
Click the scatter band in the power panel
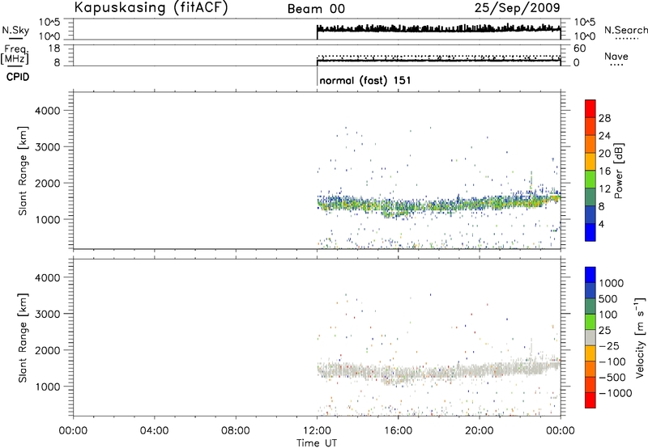[438, 205]
